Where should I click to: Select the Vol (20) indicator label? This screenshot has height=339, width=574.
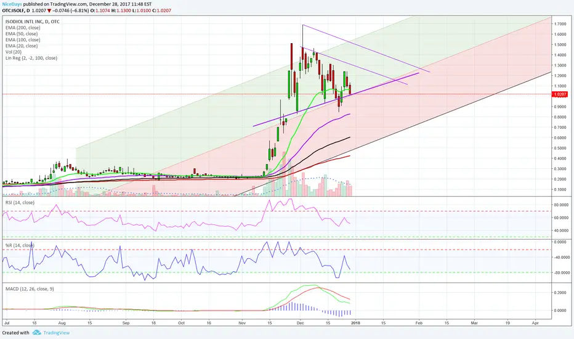point(14,52)
